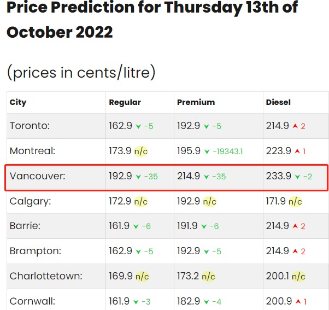Click green down arrow in Vancouver Diesel cell
The height and width of the screenshot is (310, 329).
coord(297,177)
